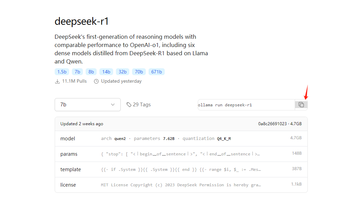Open the params file row
Image resolution: width=358 pixels, height=200 pixels.
(181, 154)
